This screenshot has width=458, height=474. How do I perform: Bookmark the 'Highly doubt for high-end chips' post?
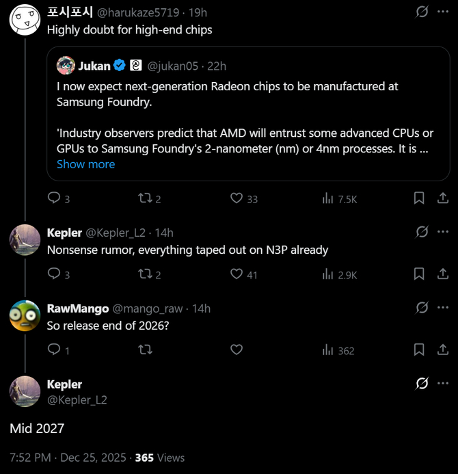pyautogui.click(x=419, y=198)
